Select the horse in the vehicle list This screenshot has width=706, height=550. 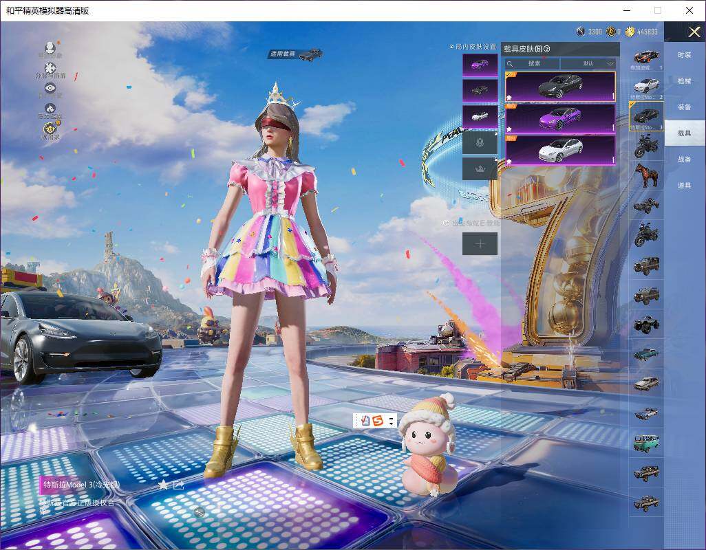click(x=646, y=175)
